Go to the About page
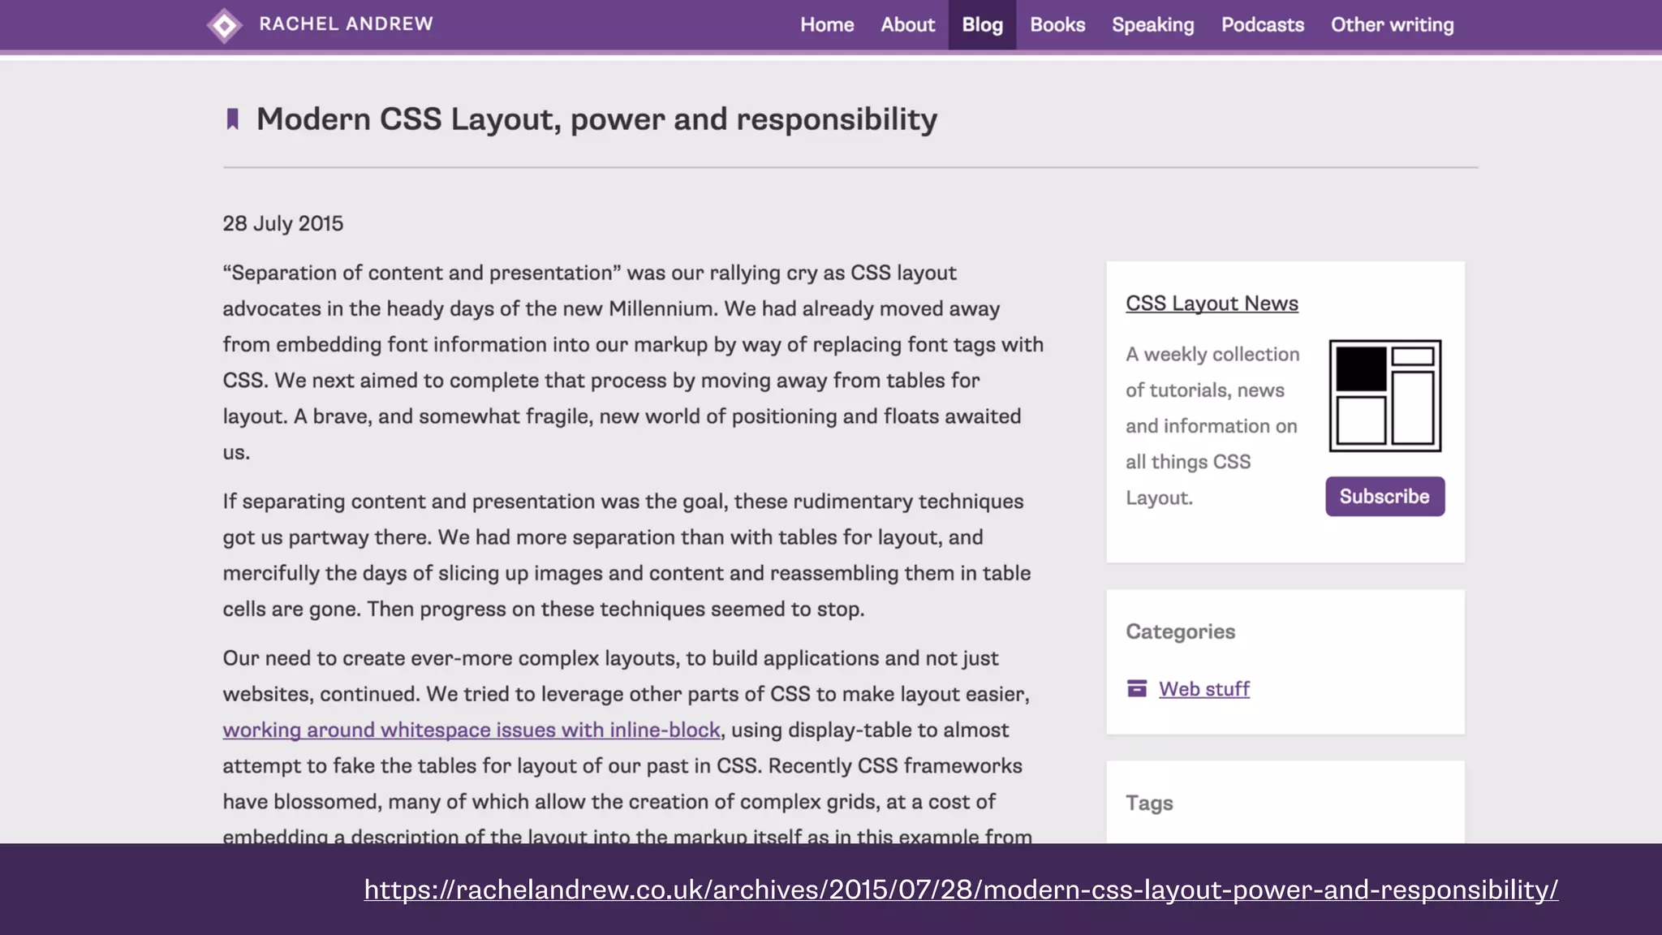This screenshot has height=935, width=1662. tap(907, 25)
